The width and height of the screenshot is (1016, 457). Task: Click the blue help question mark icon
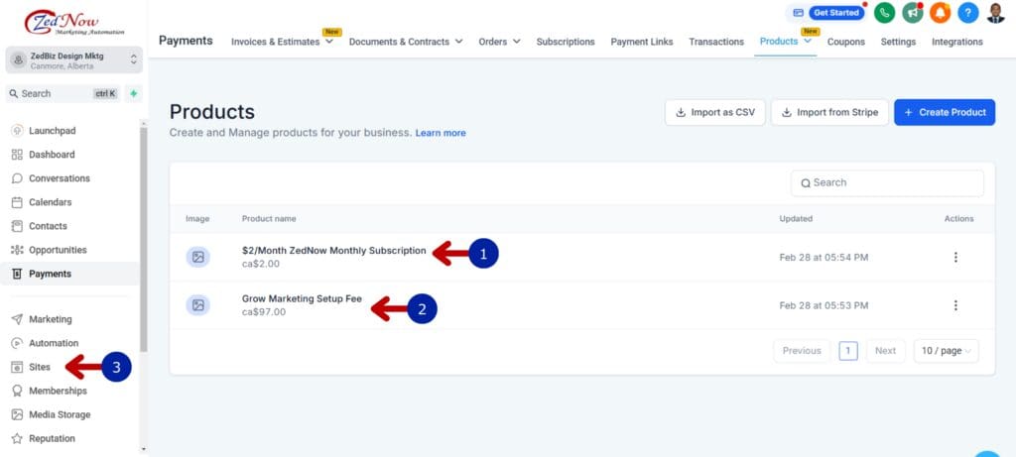(x=968, y=12)
